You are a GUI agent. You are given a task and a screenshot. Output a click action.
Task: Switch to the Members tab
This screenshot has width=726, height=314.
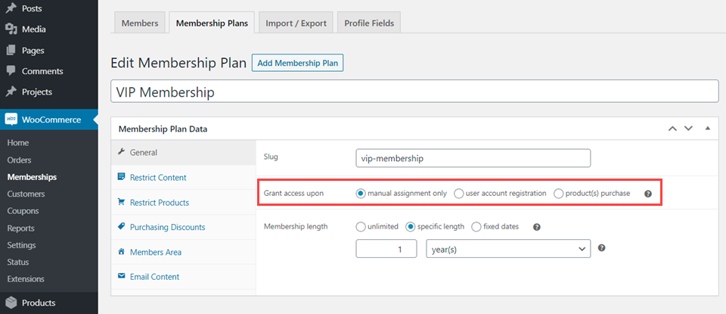(140, 23)
